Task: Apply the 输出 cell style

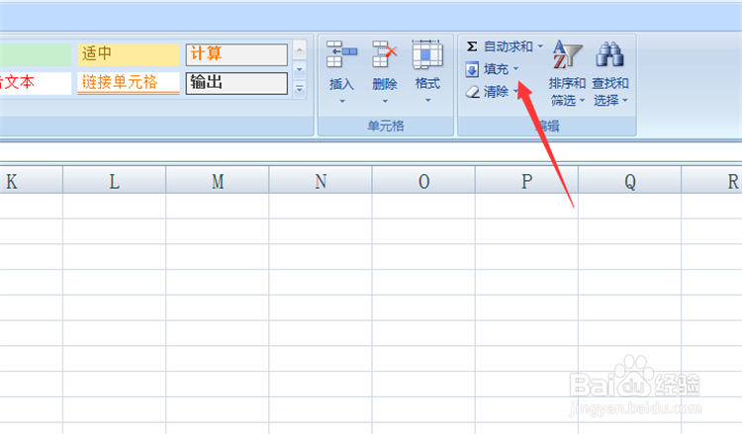Action: pos(236,83)
